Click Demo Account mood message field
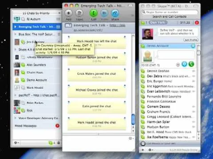This screenshot has height=159, width=213. (x=176, y=55)
